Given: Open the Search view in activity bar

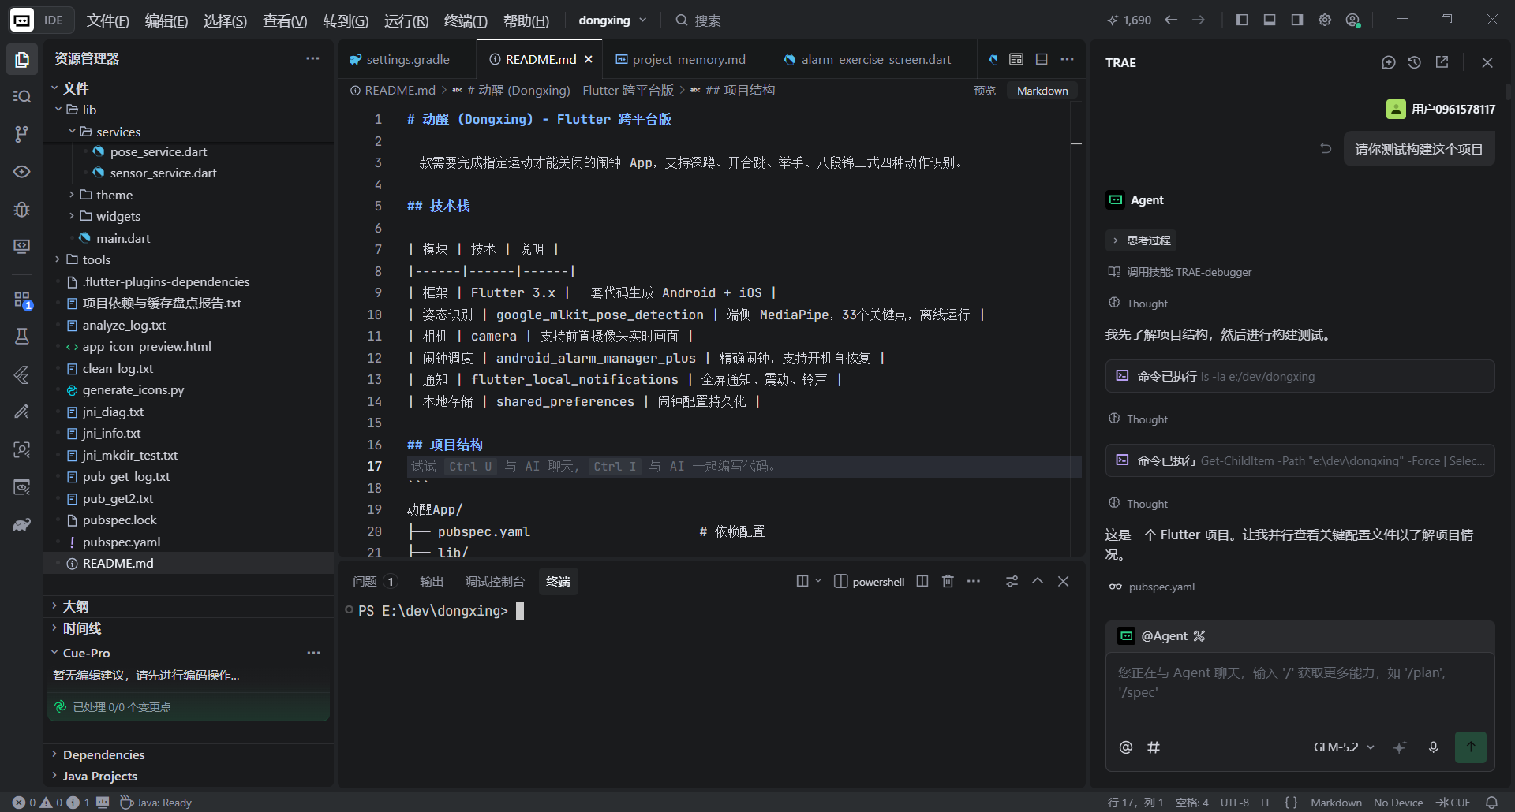Looking at the screenshot, I should click(22, 96).
